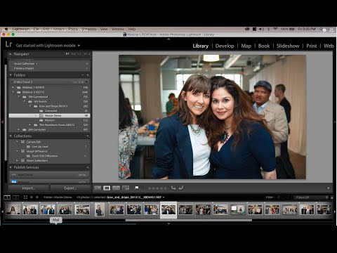Hide the top module picker panel arrow

point(168,39)
